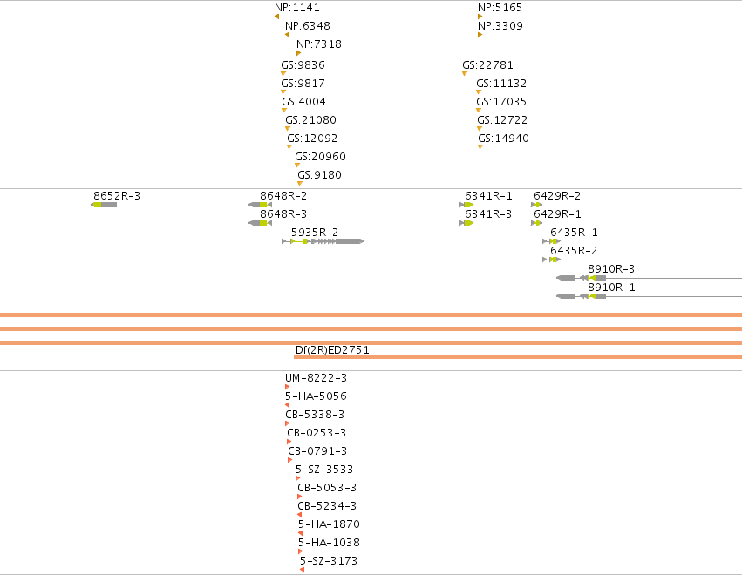
Task: Click the red triangle under 5-SZ-3173
Action: 302,570
